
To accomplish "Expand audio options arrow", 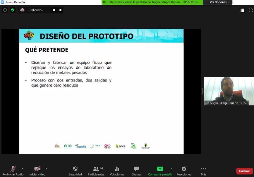I will (x=22, y=168).
